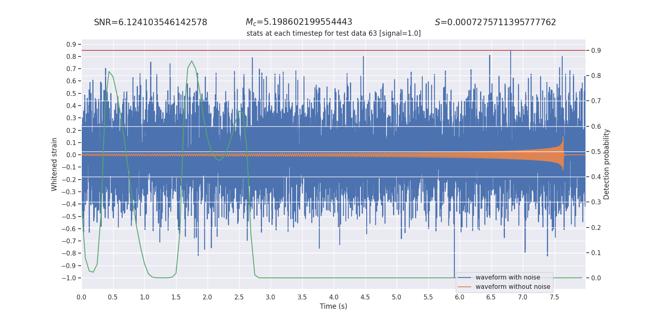The image size is (651, 325).
Task: Click the green curve peak near 1.75 seconds
Action: 192,61
